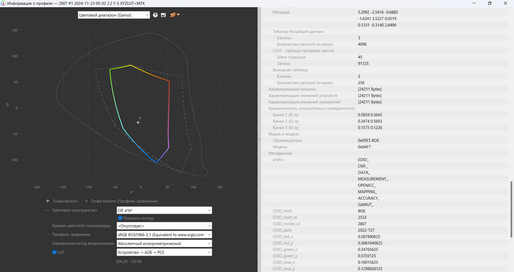Click the save-graph-as-image icon
This screenshot has width=514, height=272.
(164, 15)
